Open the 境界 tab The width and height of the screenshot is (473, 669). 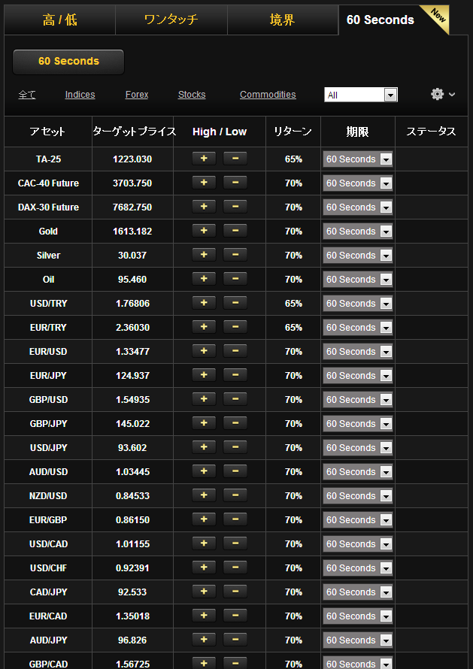pyautogui.click(x=283, y=20)
